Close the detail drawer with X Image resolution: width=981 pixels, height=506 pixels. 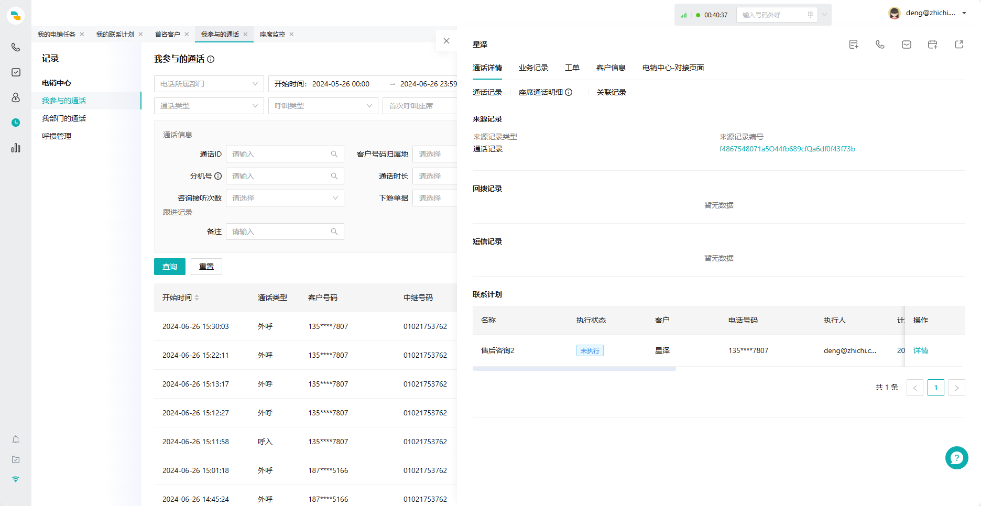(446, 41)
